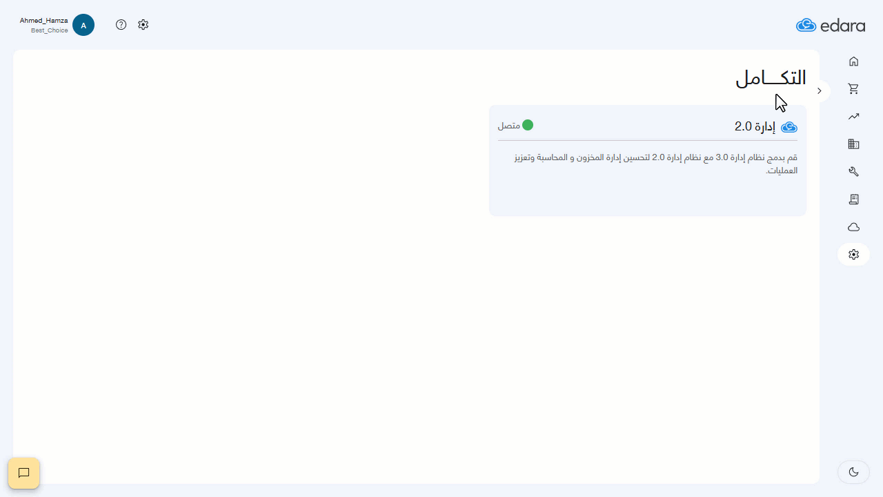Open the إدارة 2.0 integration card
883x497 pixels.
[648, 160]
